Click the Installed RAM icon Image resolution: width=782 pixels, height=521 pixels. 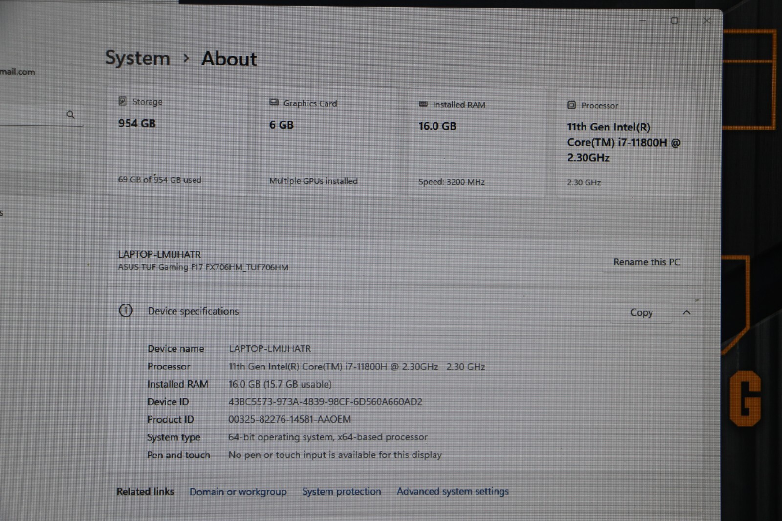coord(423,104)
